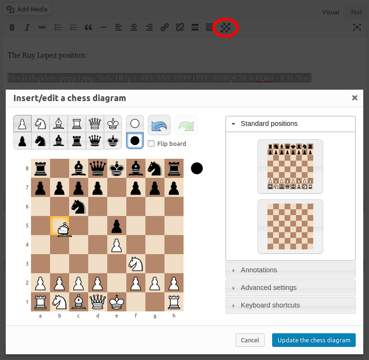Select the black queen piece tool
The width and height of the screenshot is (369, 360).
click(x=95, y=141)
